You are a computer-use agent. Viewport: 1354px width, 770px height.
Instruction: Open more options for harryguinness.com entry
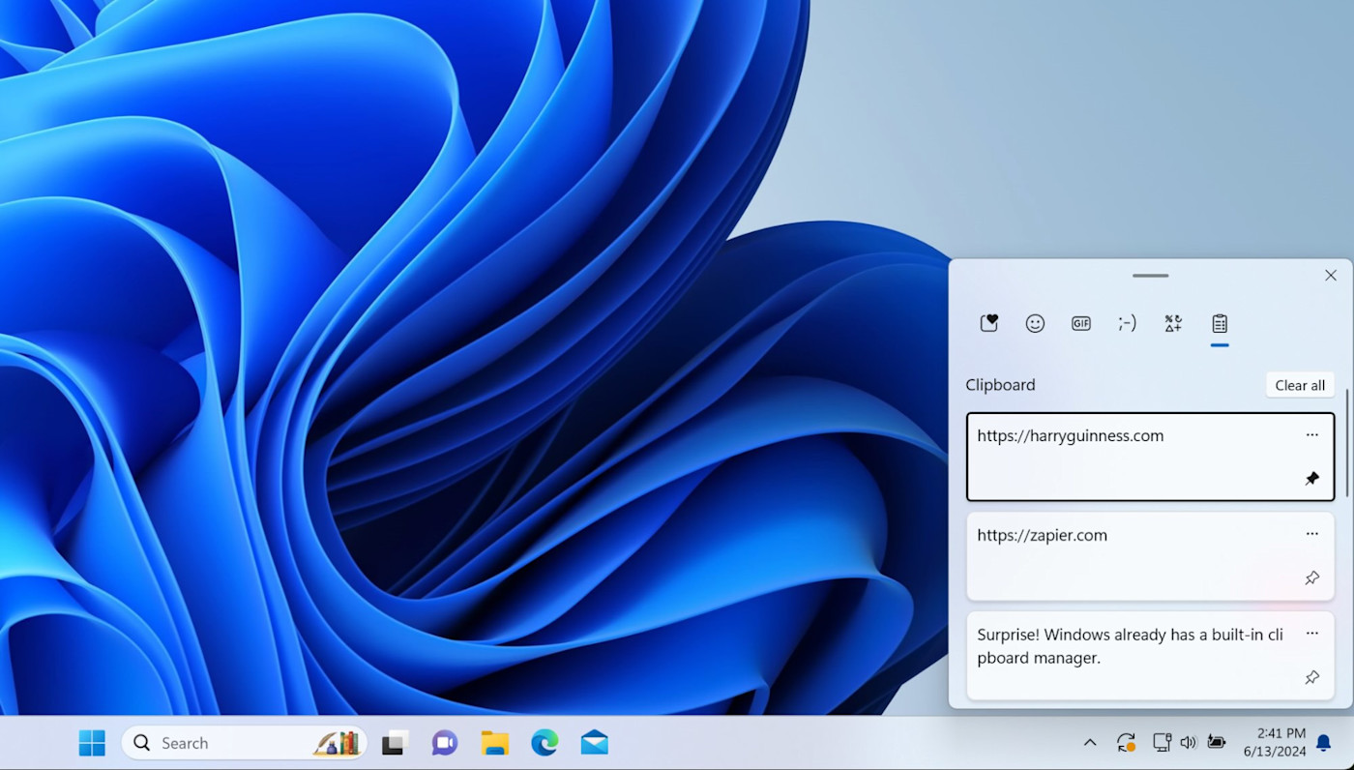click(x=1311, y=435)
